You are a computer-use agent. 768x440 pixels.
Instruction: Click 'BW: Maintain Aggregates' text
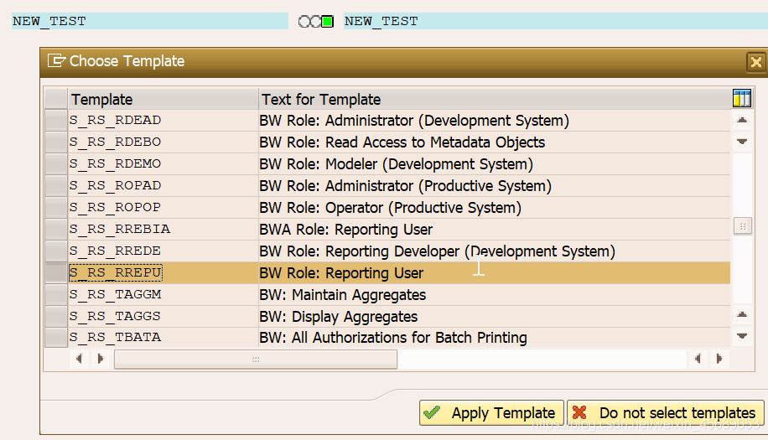click(343, 295)
